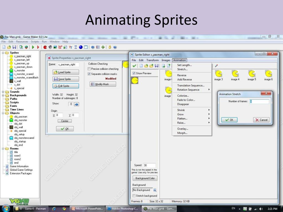
Task: Click OK in Animation Stretch dialog
Action: [229, 120]
